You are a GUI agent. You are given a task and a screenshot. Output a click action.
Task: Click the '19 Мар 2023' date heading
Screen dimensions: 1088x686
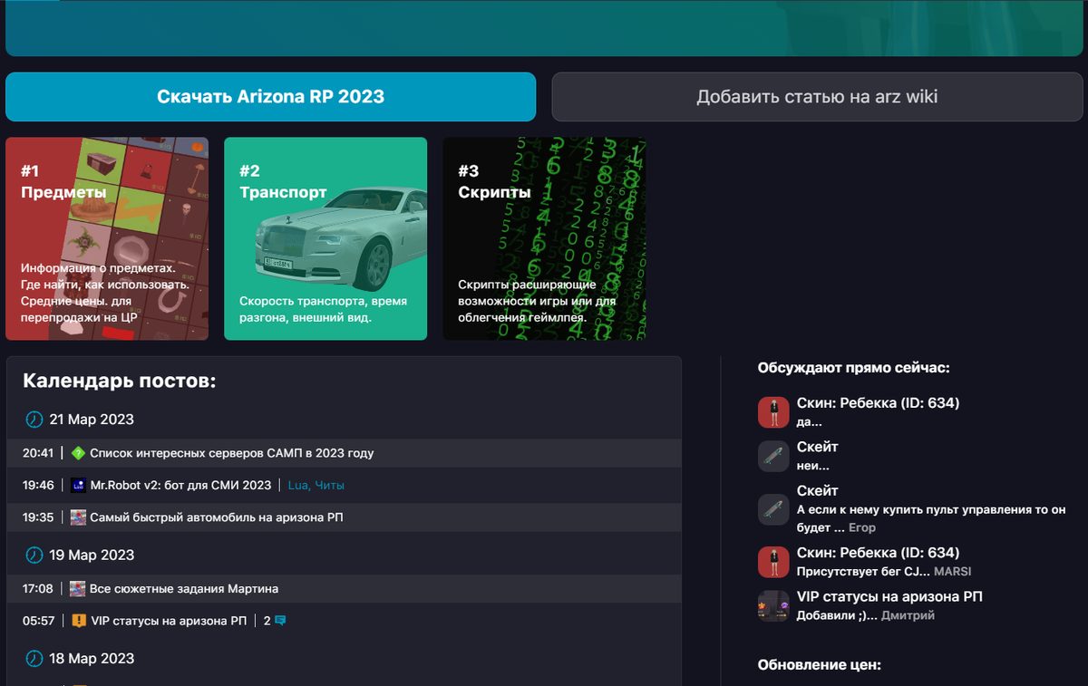(x=92, y=556)
